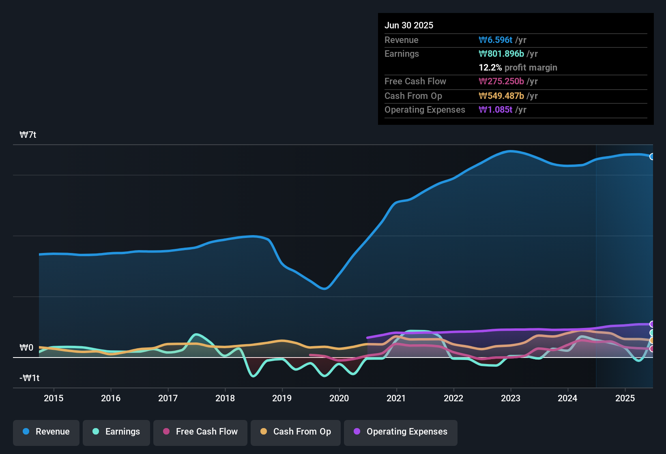
Task: Select the 2020 axis label
Action: click(339, 398)
